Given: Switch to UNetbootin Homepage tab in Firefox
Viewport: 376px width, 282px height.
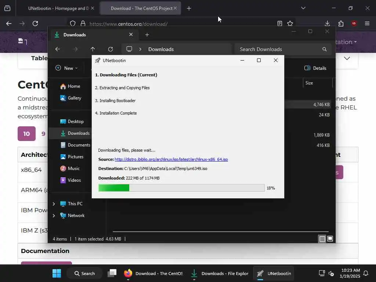Looking at the screenshot, I should click(58, 8).
